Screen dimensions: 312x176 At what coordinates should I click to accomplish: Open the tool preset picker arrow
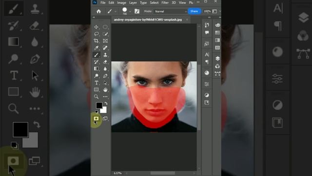tap(116, 12)
